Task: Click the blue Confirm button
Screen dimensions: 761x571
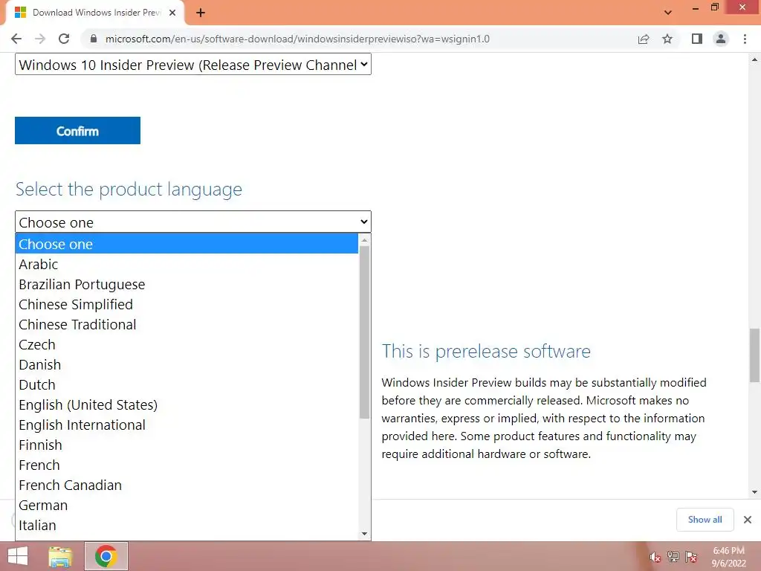Action: (x=77, y=131)
